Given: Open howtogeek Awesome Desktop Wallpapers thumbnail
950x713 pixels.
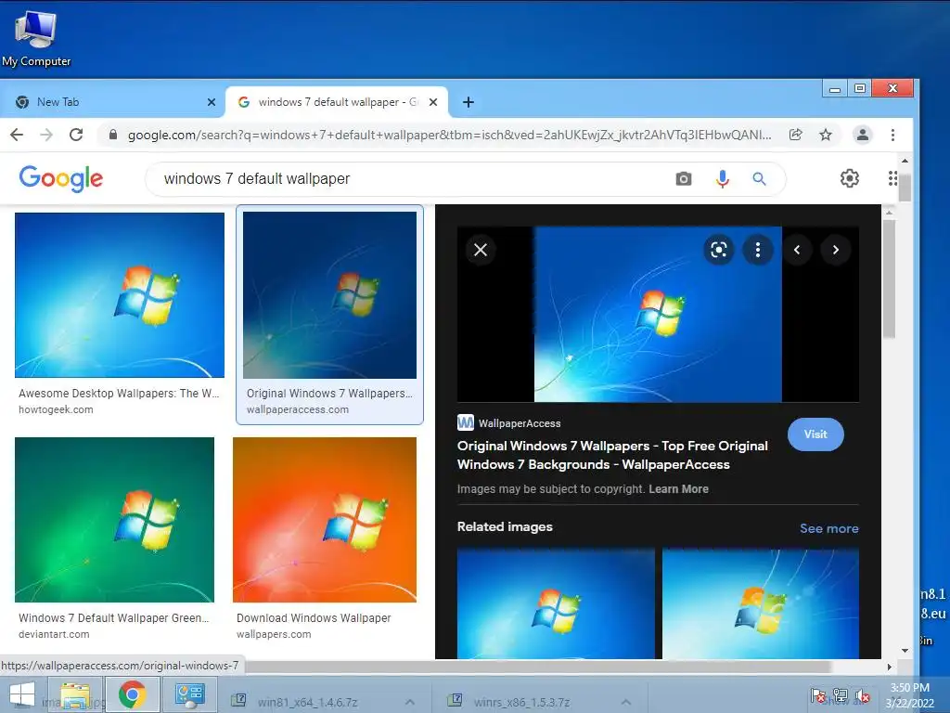Looking at the screenshot, I should 120,294.
